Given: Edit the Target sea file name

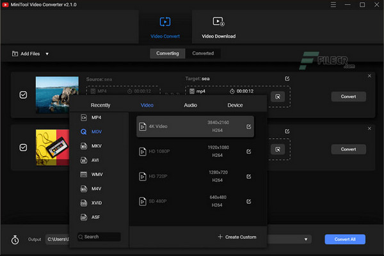Looking at the screenshot, I should pyautogui.click(x=287, y=79).
